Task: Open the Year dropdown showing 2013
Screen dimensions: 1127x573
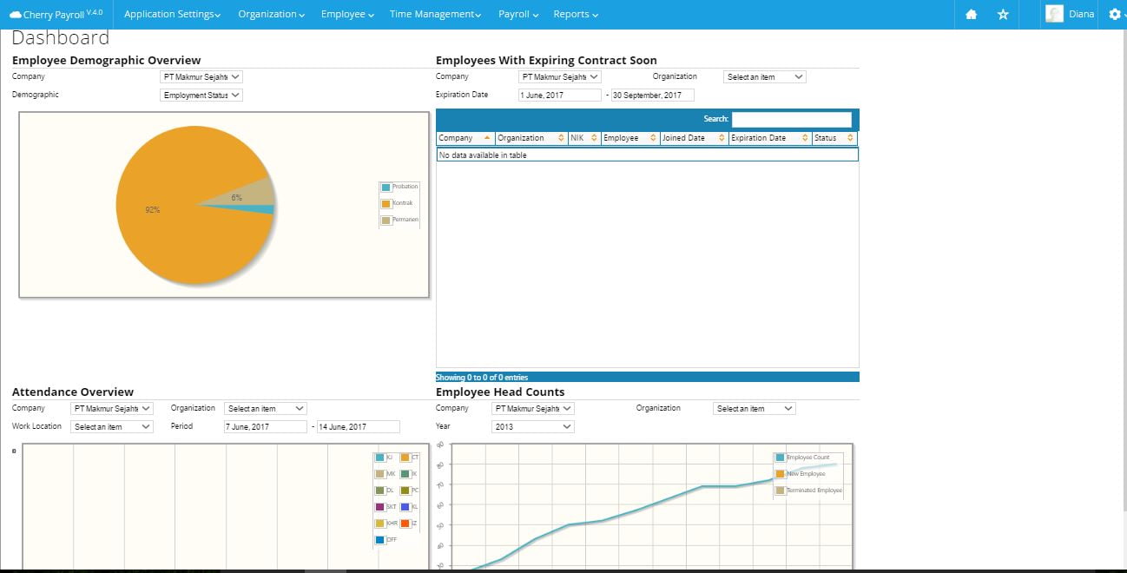Action: (532, 426)
